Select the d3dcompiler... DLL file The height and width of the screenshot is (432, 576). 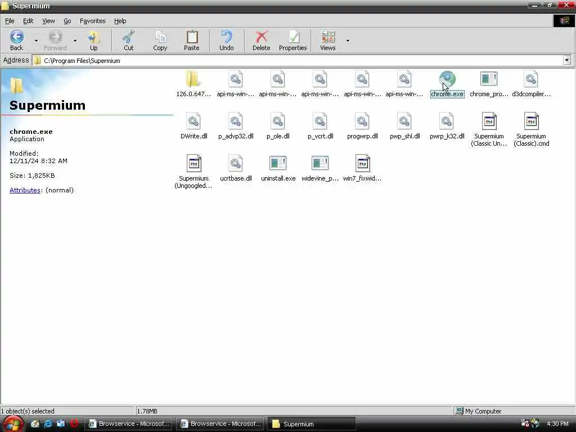[531, 84]
